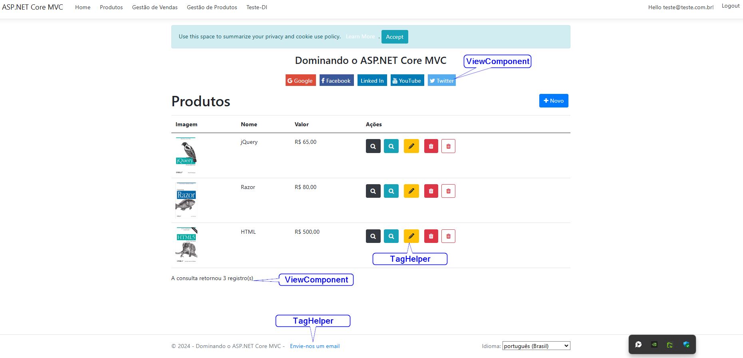This screenshot has width=743, height=358.
Task: Open the Teste-DI nav item
Action: (256, 7)
